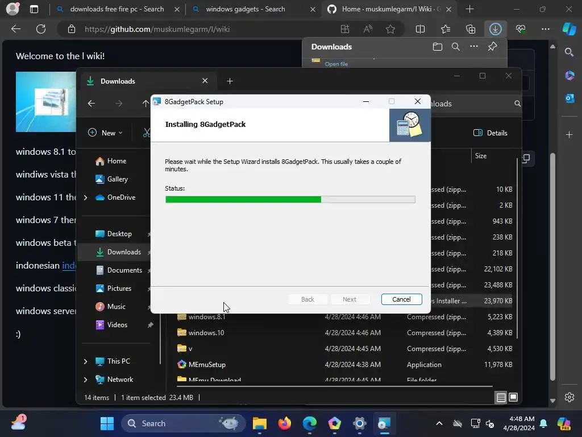Go back in File Explorer
This screenshot has height=437, width=582.
(92, 104)
